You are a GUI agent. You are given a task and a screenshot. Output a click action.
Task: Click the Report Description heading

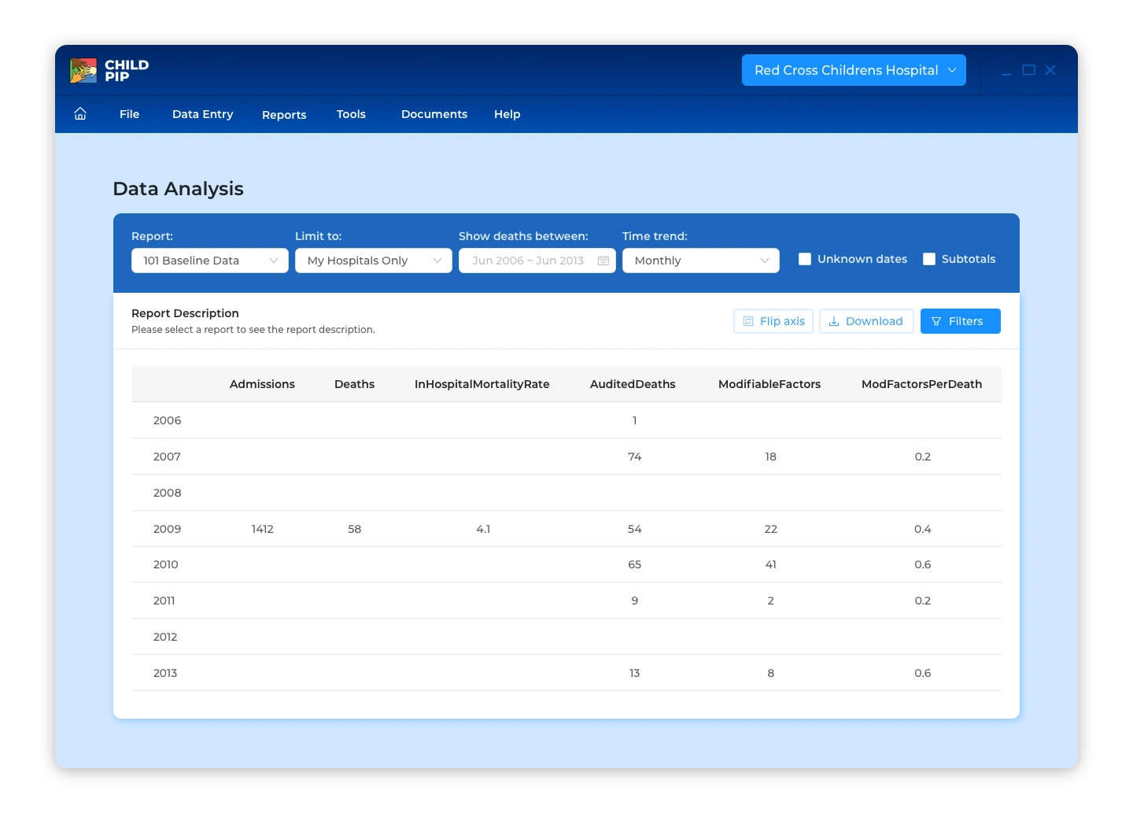(185, 313)
